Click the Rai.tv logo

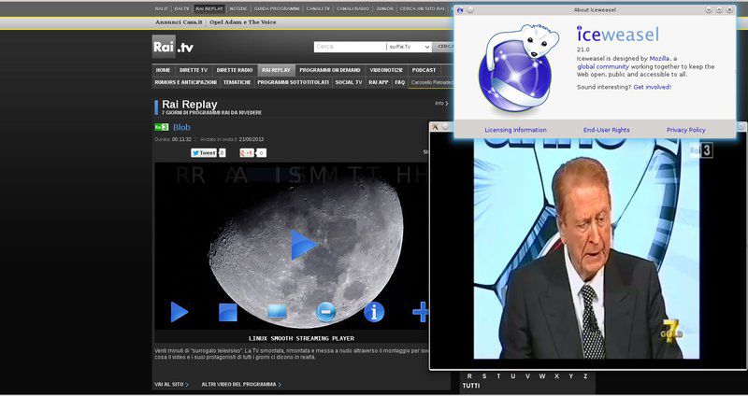click(x=173, y=47)
